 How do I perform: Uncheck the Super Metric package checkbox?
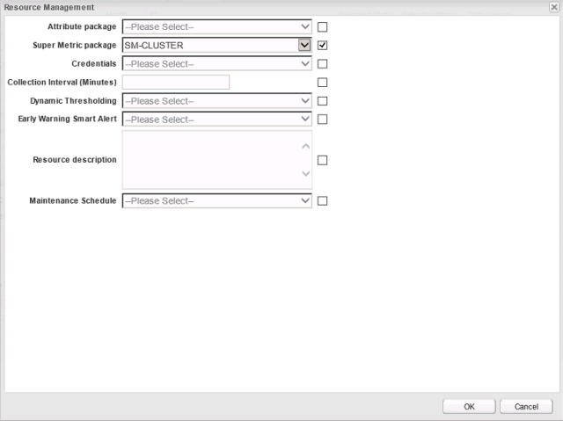(x=322, y=45)
